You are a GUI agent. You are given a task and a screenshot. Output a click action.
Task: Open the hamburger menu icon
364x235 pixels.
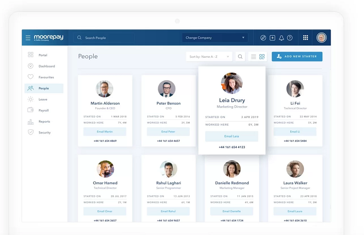coord(28,38)
